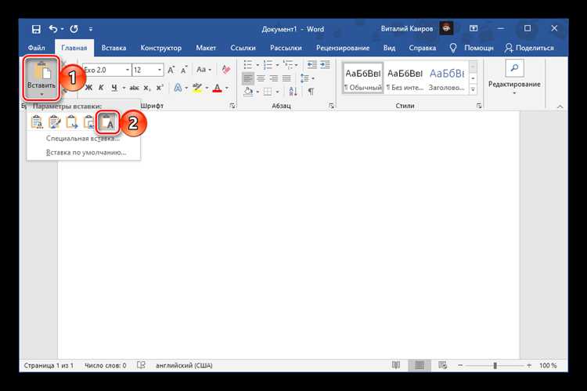Toggle show paragraph marks ¶

(x=311, y=92)
